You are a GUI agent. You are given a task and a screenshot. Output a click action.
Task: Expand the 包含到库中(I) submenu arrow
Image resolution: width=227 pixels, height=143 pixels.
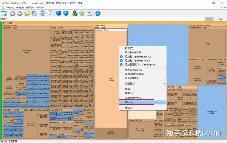tap(164, 78)
